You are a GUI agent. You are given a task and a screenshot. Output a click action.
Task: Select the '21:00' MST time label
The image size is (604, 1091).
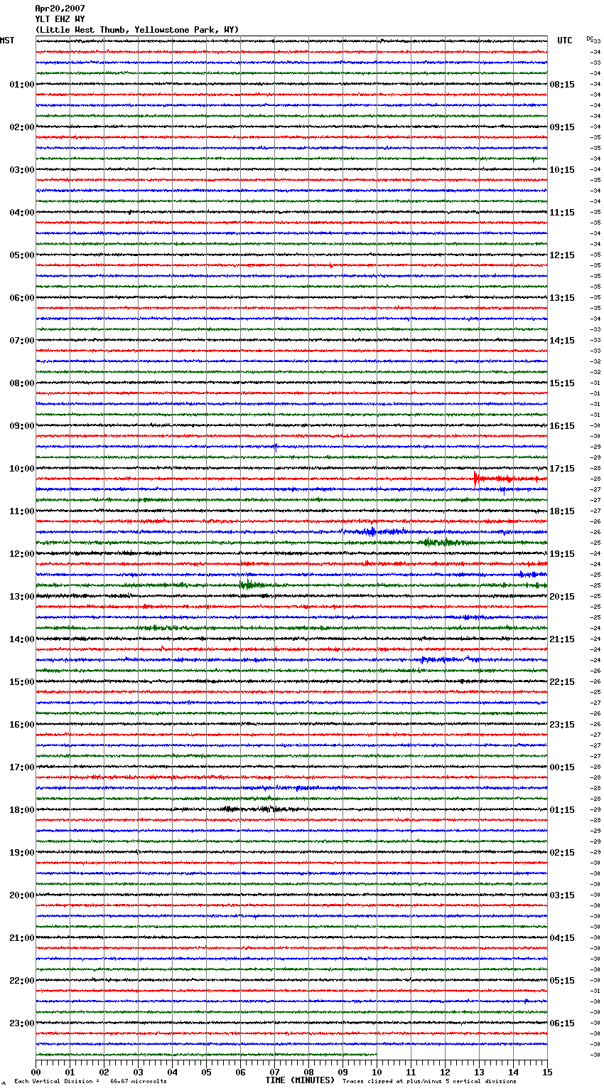(22, 938)
